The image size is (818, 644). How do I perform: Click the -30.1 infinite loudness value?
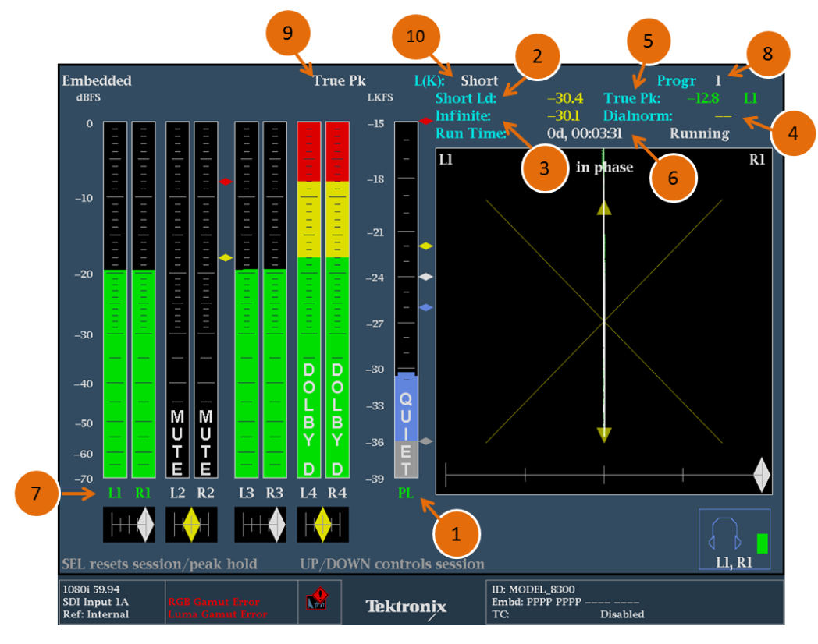tap(564, 115)
